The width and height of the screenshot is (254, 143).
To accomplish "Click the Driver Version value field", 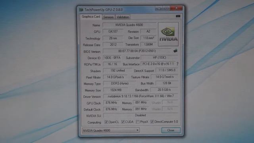I will coord(140,96).
